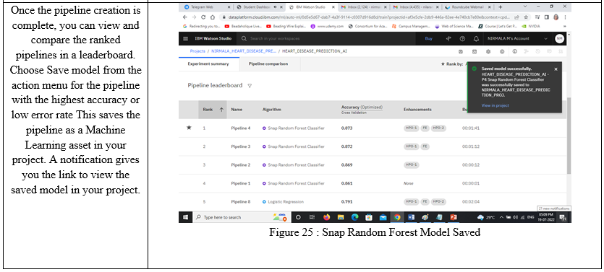Click the help question mark icon
This screenshot has width=604, height=272.
[x=462, y=39]
